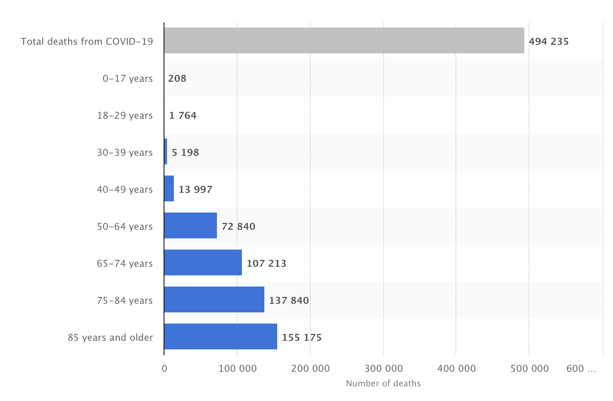Select the value label 155 175
The height and width of the screenshot is (401, 613).
click(302, 338)
